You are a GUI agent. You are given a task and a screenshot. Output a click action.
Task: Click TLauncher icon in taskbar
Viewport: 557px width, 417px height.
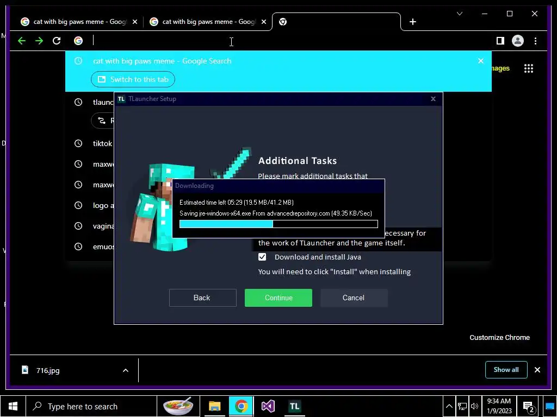294,406
